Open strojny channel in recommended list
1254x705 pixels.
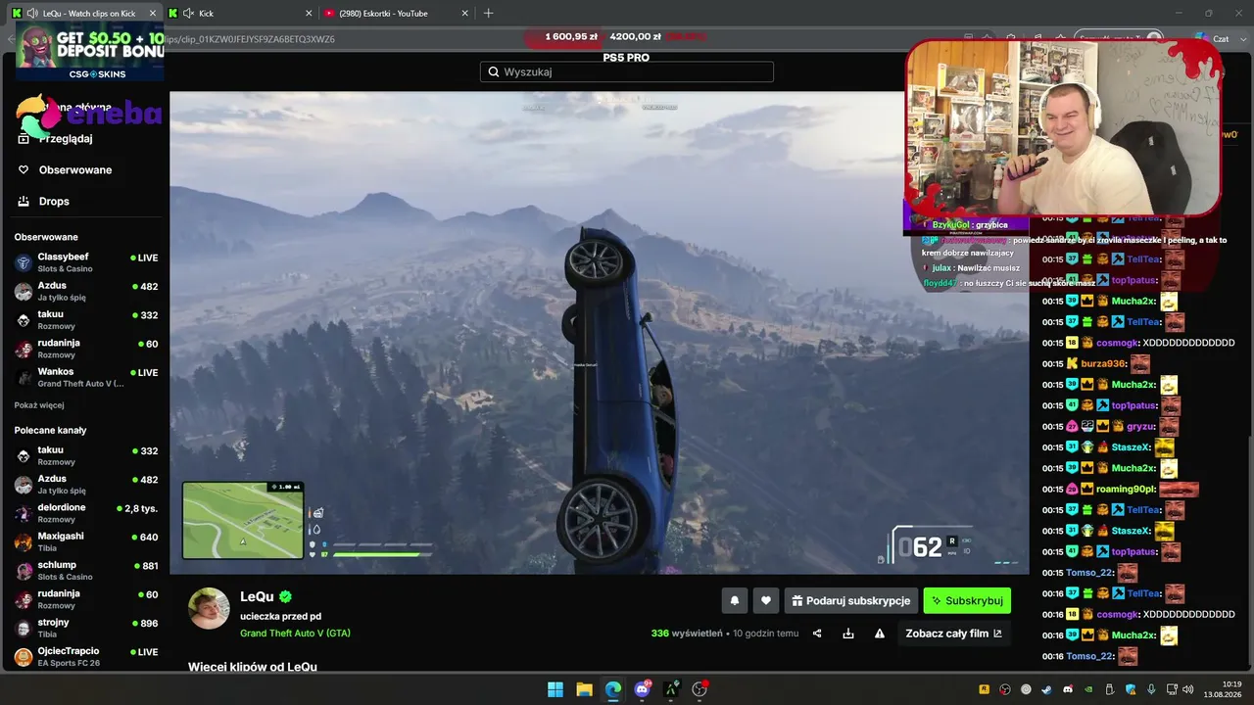tap(86, 628)
